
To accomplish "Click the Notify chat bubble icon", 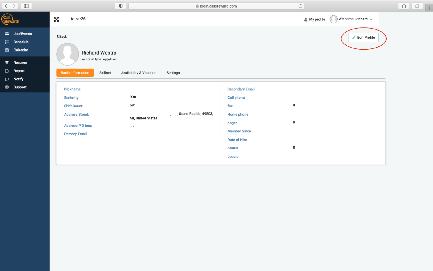I will point(7,79).
